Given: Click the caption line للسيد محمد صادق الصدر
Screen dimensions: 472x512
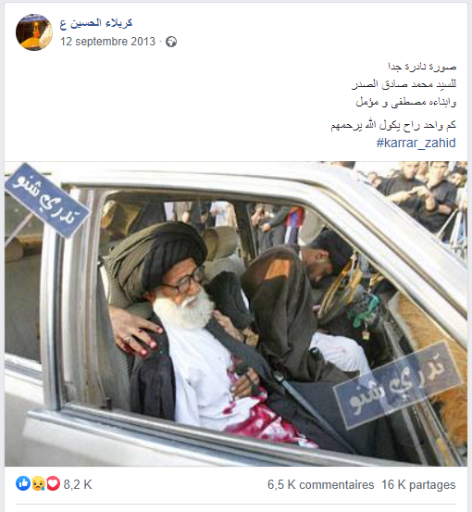Looking at the screenshot, I should (x=404, y=84).
